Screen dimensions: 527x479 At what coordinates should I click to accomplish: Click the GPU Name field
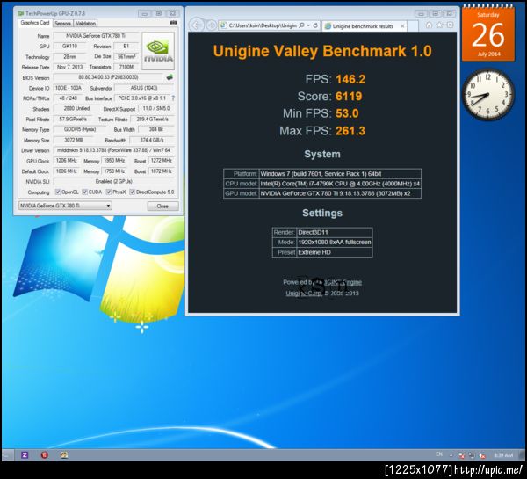click(x=96, y=36)
